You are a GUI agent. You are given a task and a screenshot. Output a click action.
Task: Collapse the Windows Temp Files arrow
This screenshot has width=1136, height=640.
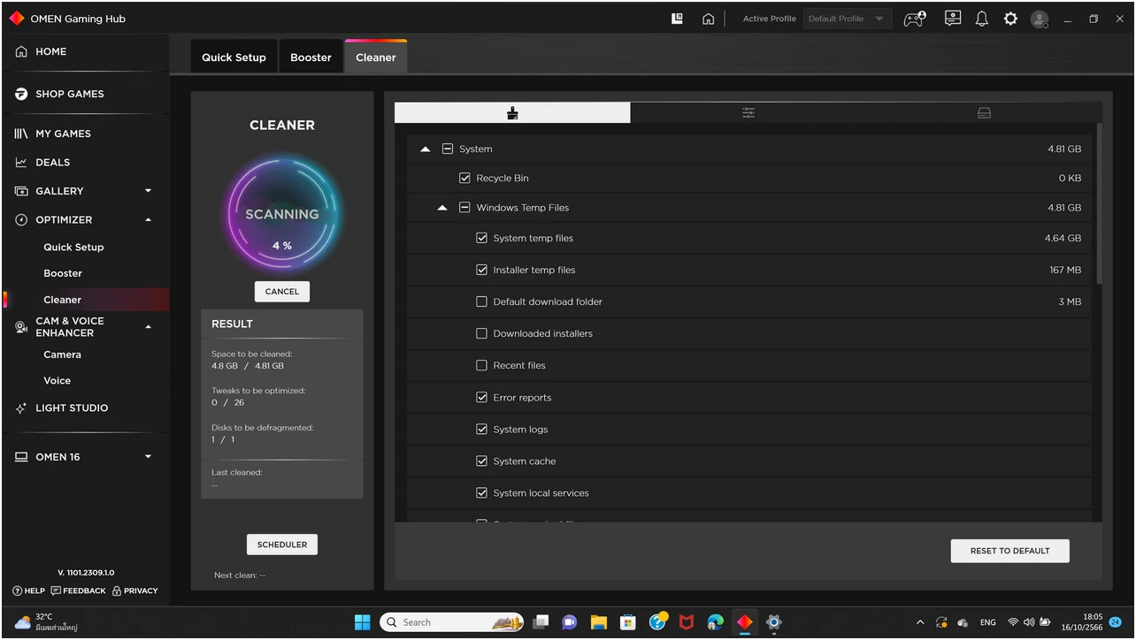point(442,208)
